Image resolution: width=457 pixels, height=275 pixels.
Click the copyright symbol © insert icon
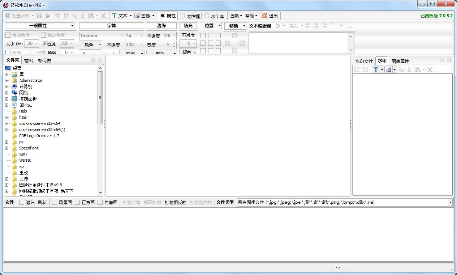[x=278, y=26]
